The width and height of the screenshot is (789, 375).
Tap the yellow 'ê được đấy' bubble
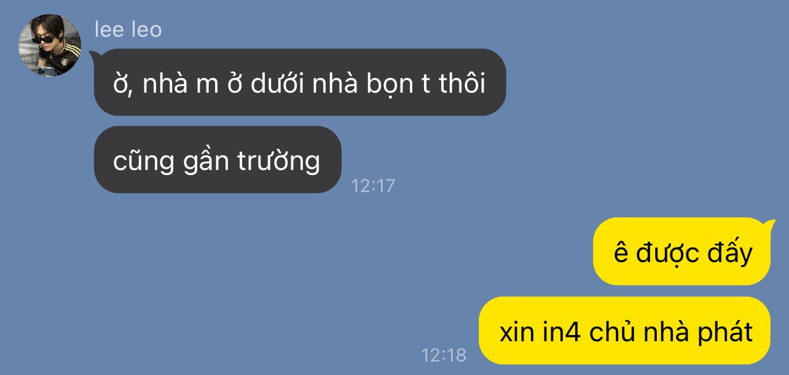tap(682, 251)
